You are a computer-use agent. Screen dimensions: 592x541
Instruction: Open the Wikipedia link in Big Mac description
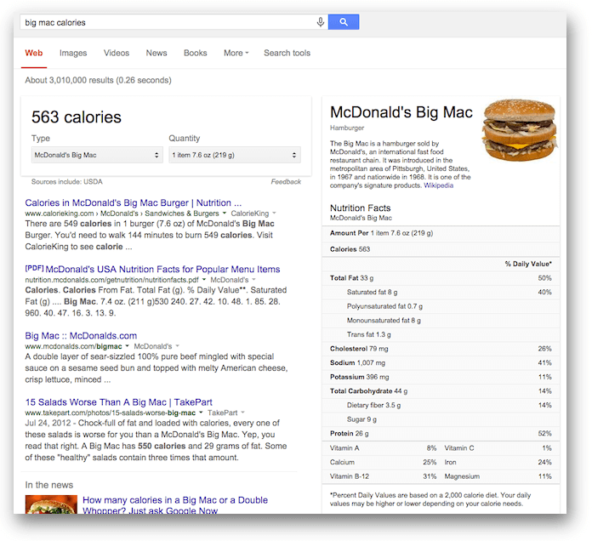(x=438, y=185)
